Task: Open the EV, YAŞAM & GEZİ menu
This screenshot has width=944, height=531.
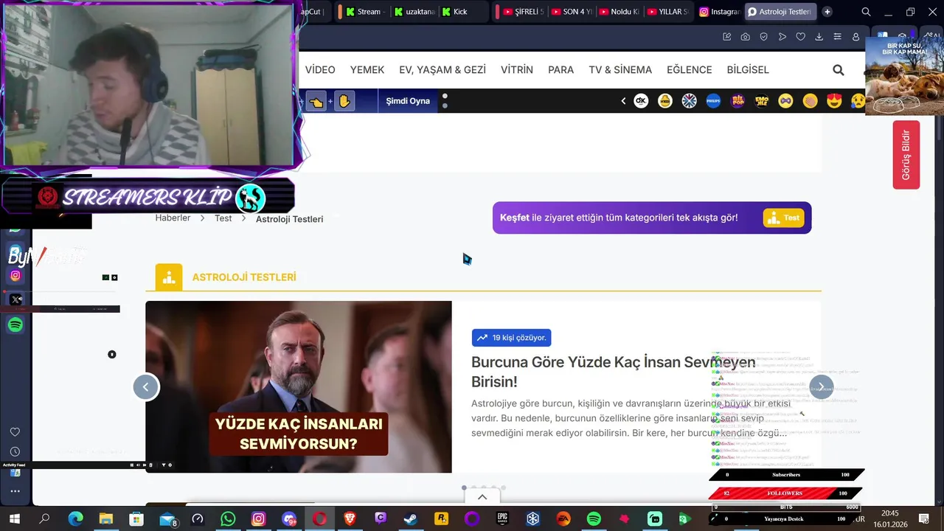Action: click(442, 70)
